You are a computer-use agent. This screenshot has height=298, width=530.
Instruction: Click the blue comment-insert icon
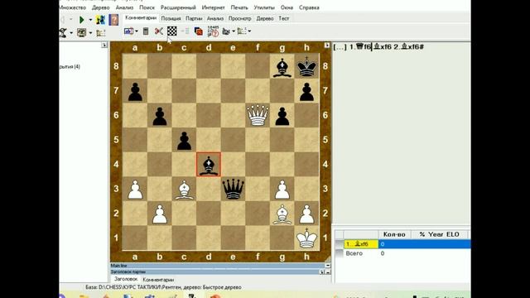pyautogui.click(x=128, y=31)
